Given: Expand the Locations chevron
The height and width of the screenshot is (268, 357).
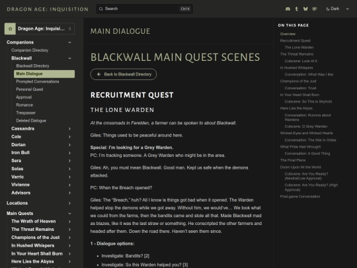Looking at the screenshot, I should pos(69,203).
